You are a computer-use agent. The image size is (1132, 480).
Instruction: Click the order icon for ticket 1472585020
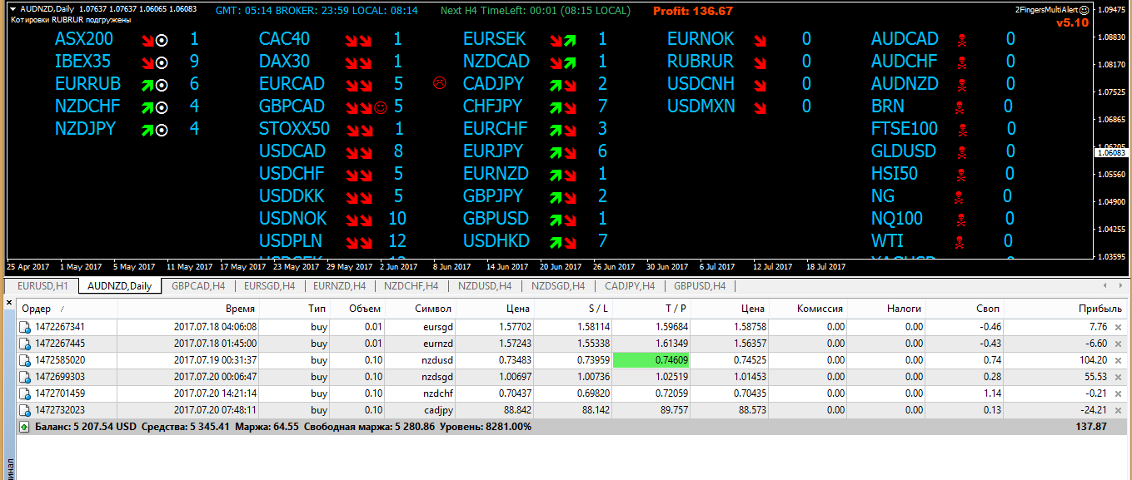(25, 360)
